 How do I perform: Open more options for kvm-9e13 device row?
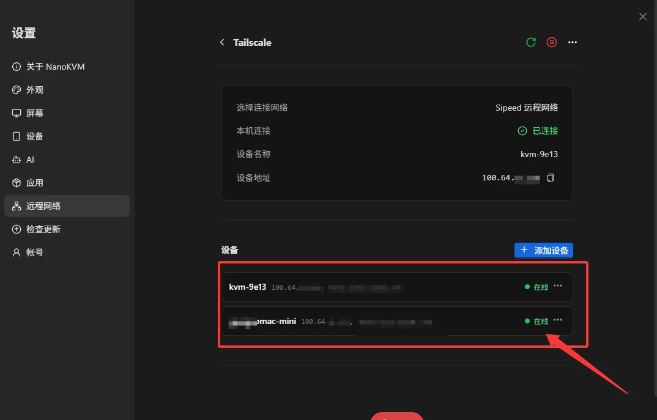point(558,286)
